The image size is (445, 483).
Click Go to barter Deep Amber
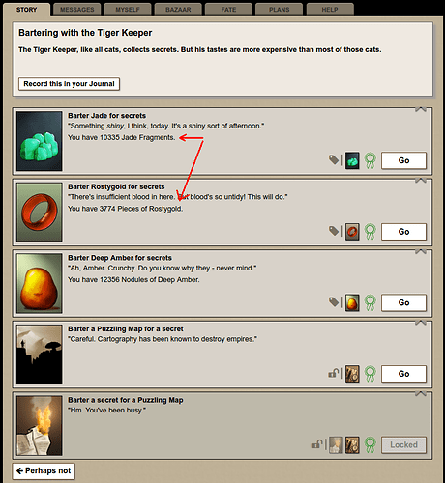click(403, 302)
